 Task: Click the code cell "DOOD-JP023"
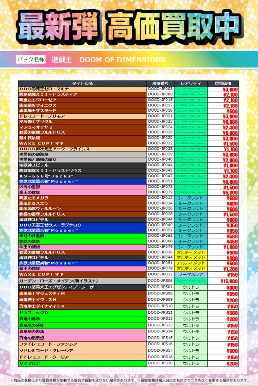point(160,121)
